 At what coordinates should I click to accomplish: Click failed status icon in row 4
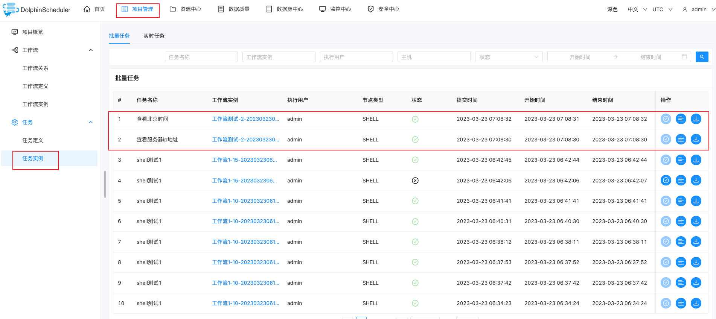[415, 181]
